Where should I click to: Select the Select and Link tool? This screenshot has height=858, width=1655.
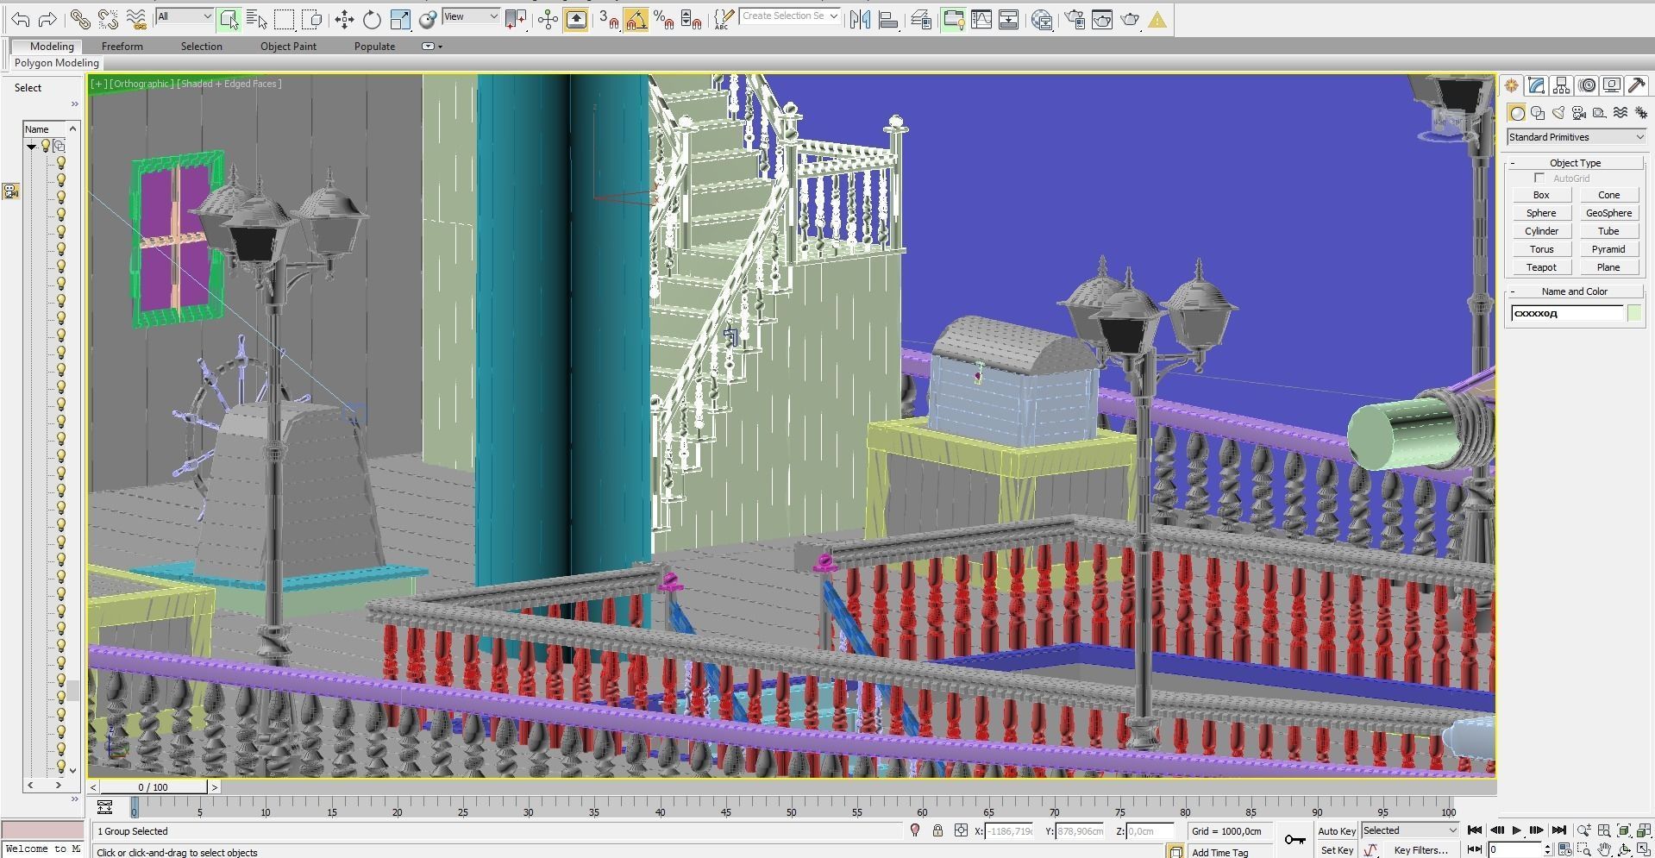80,19
